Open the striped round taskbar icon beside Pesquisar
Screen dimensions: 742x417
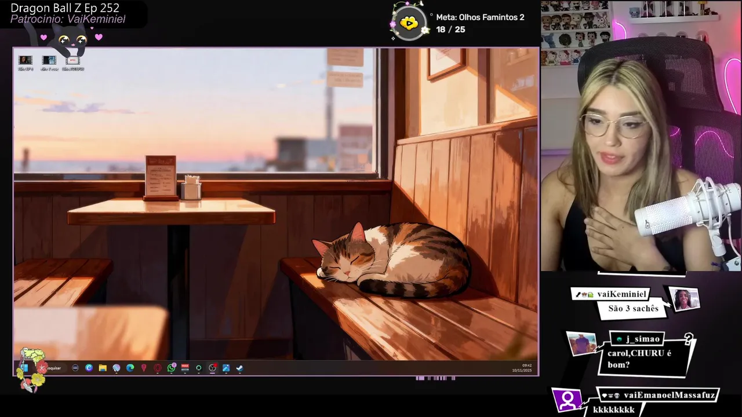(x=75, y=368)
